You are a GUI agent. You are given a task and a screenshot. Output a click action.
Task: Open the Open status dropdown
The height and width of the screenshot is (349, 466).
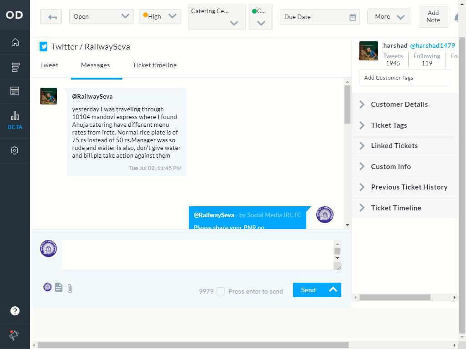click(x=101, y=17)
